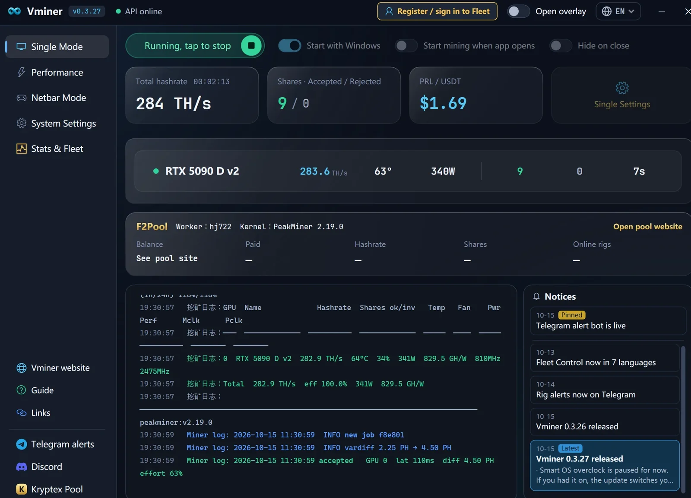Click the Kernel : PeakMiner 2.19.0 label

(x=292, y=226)
